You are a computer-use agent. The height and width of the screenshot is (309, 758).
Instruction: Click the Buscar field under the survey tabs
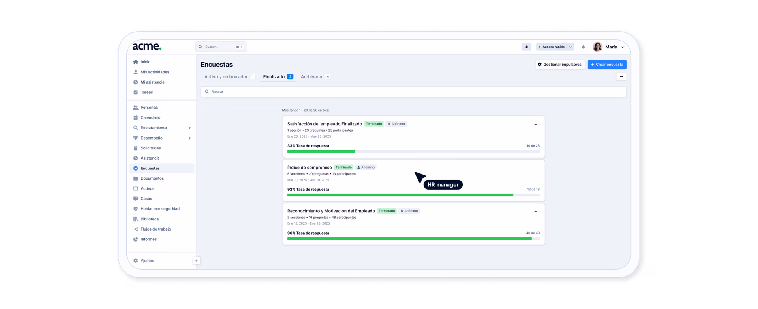click(413, 92)
